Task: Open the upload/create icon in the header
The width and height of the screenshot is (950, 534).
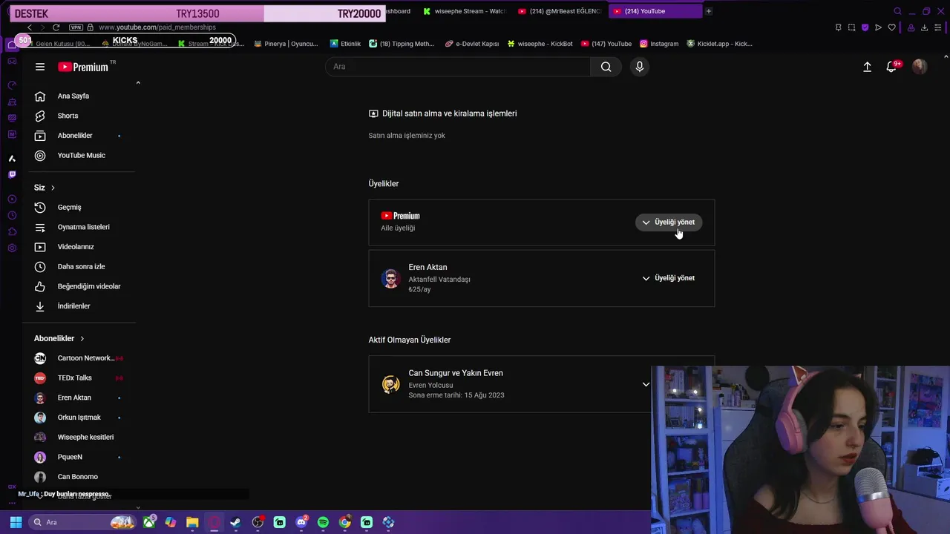Action: 867,67
